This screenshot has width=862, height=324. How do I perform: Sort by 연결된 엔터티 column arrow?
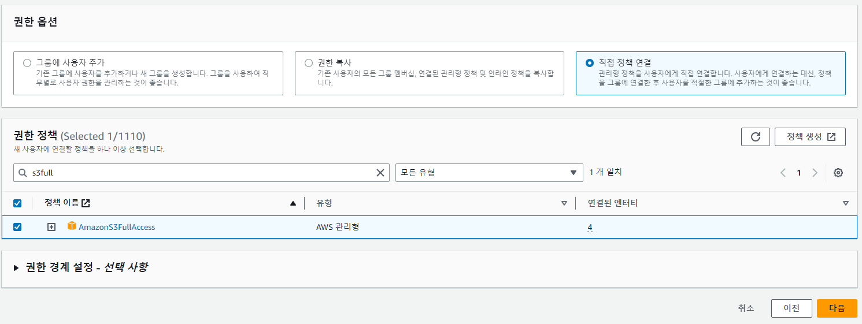[x=846, y=203]
